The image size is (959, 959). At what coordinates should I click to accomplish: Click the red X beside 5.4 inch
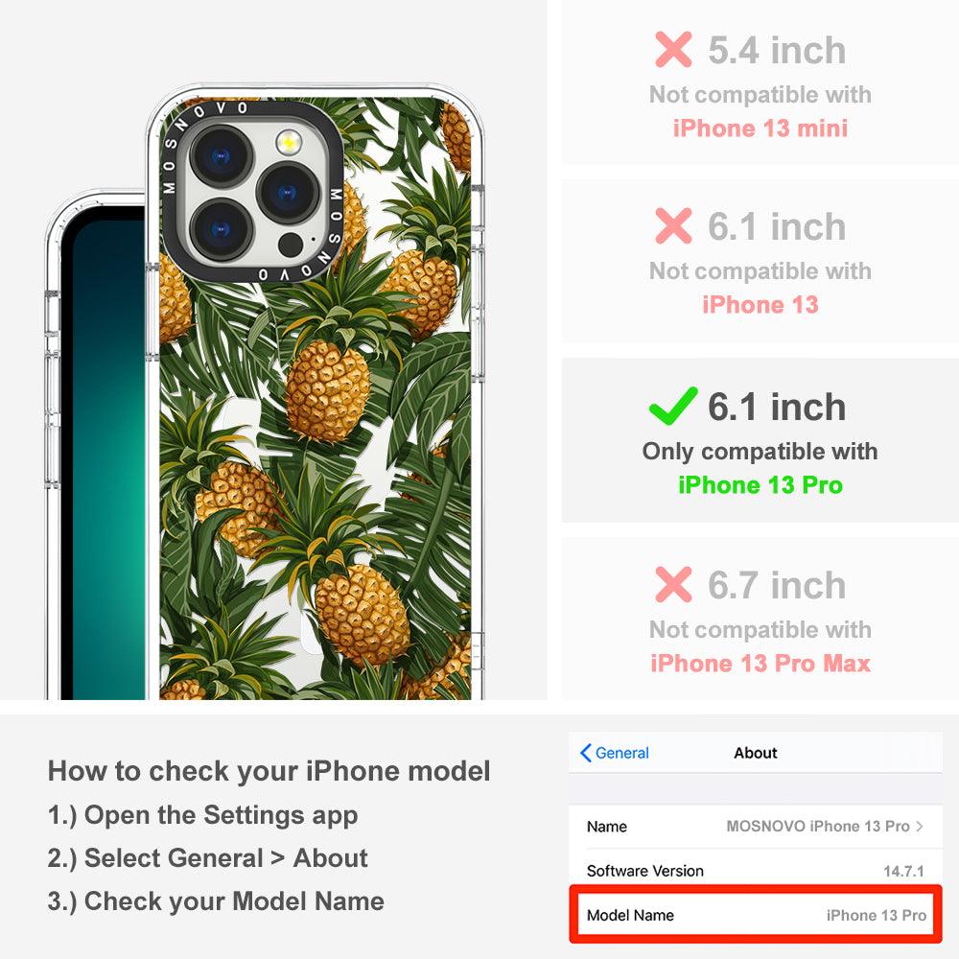(673, 49)
